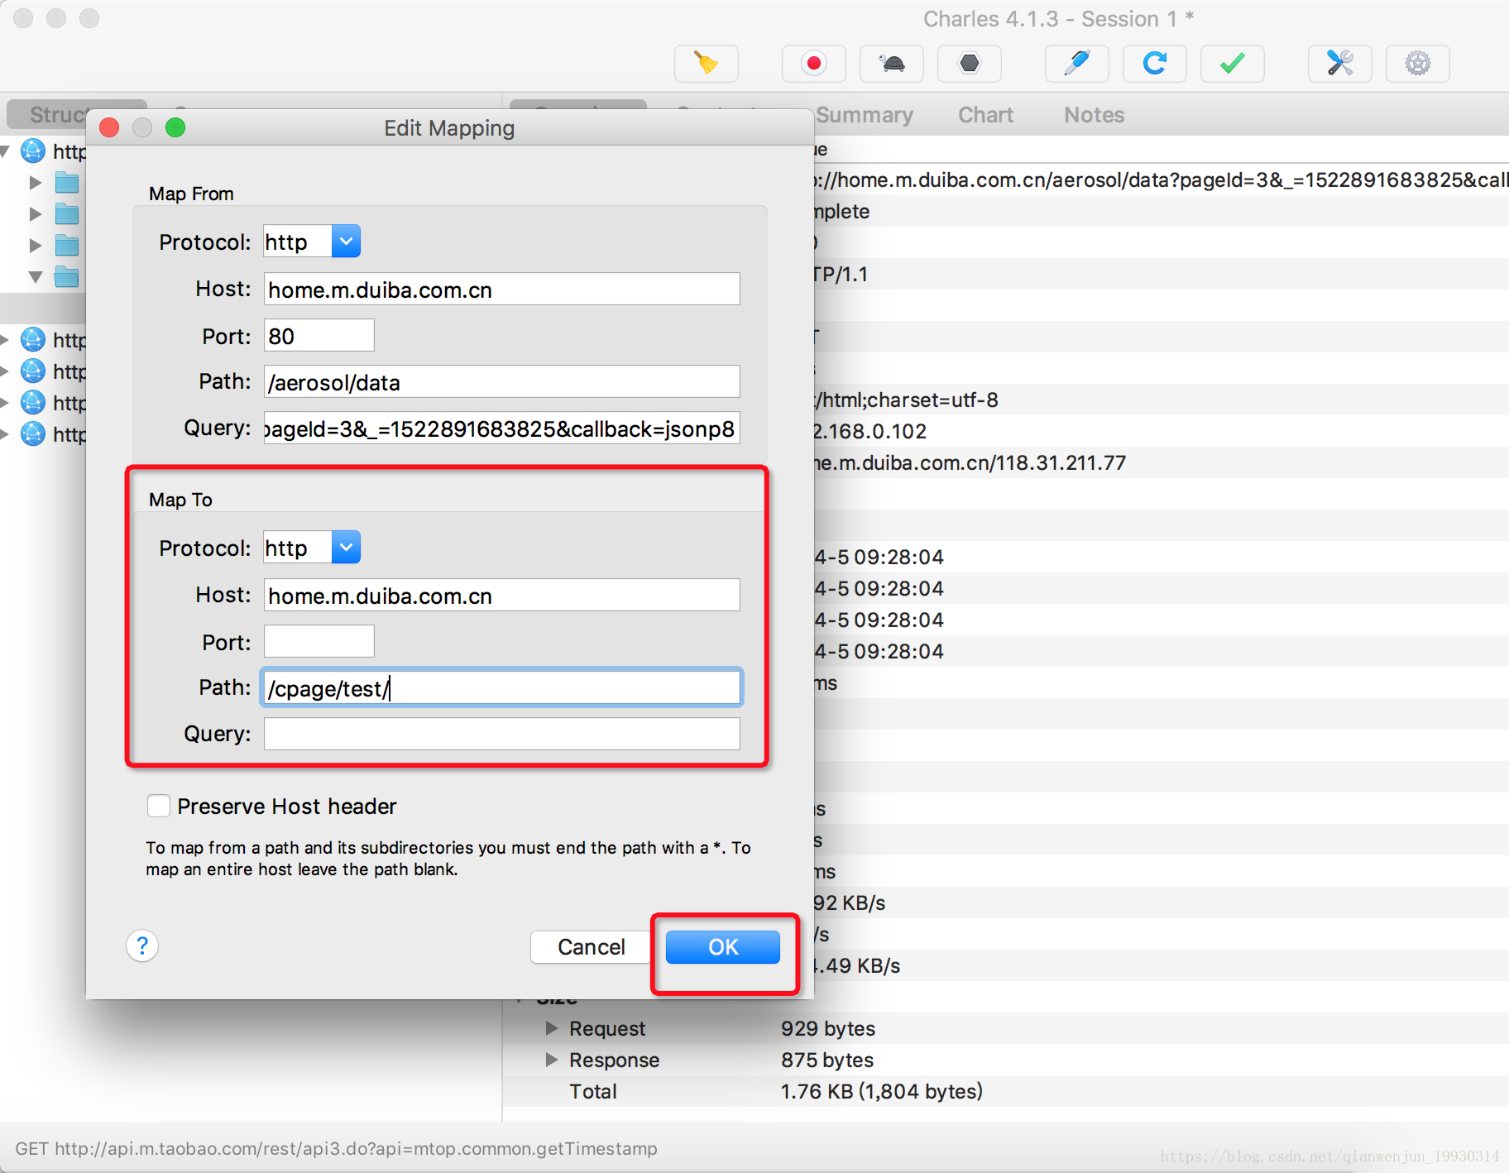Edit the Map From Port field
Screen dimensions: 1509x1173
click(x=319, y=336)
